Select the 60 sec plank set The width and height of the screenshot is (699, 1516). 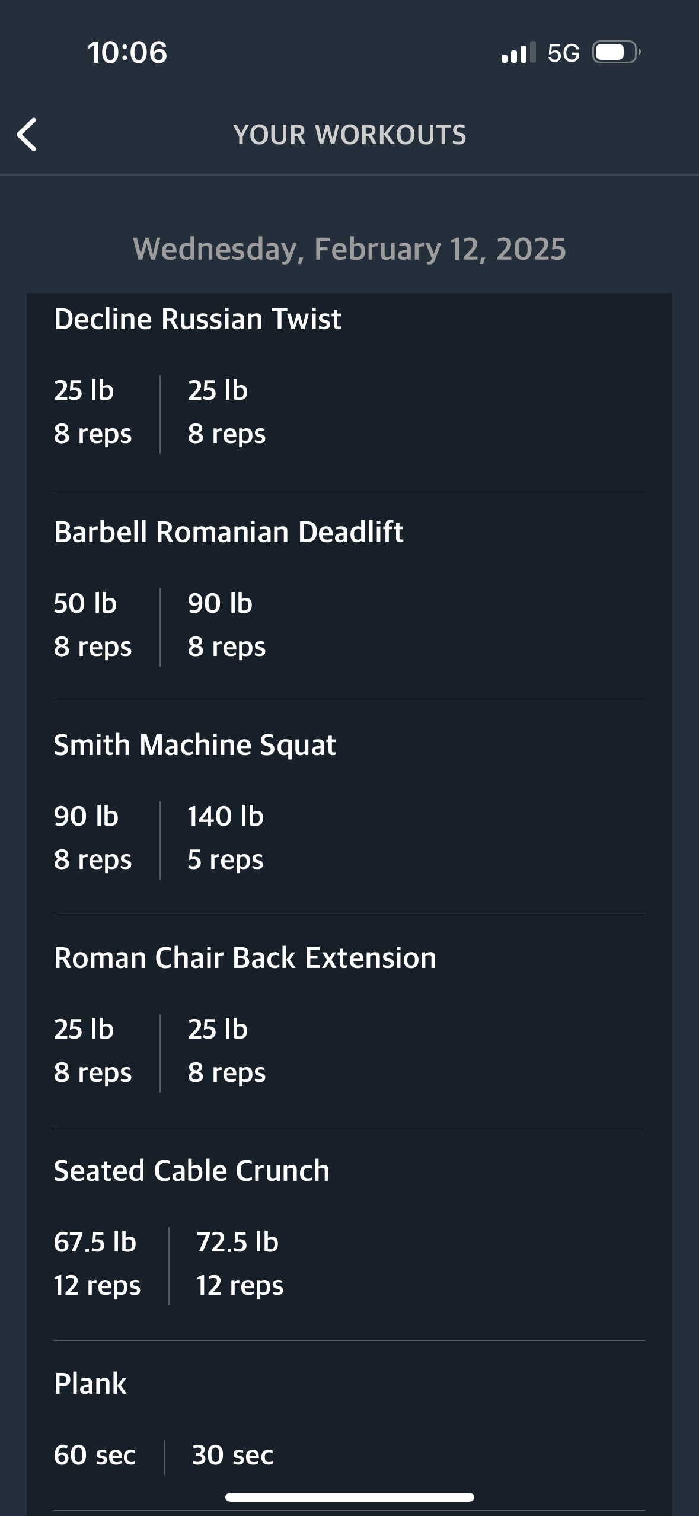95,1455
